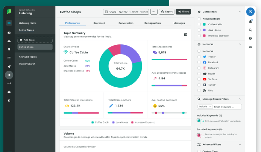Toggle table view icon in Topic Summary
The height and width of the screenshot is (152, 261).
click(x=186, y=35)
